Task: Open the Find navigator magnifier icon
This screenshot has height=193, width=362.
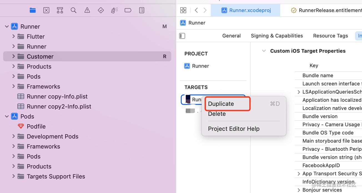Action: [74, 10]
